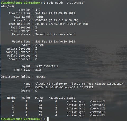This screenshot has width=127, height=121.
Task: Click the State value 'clean'
Action: click(39, 45)
